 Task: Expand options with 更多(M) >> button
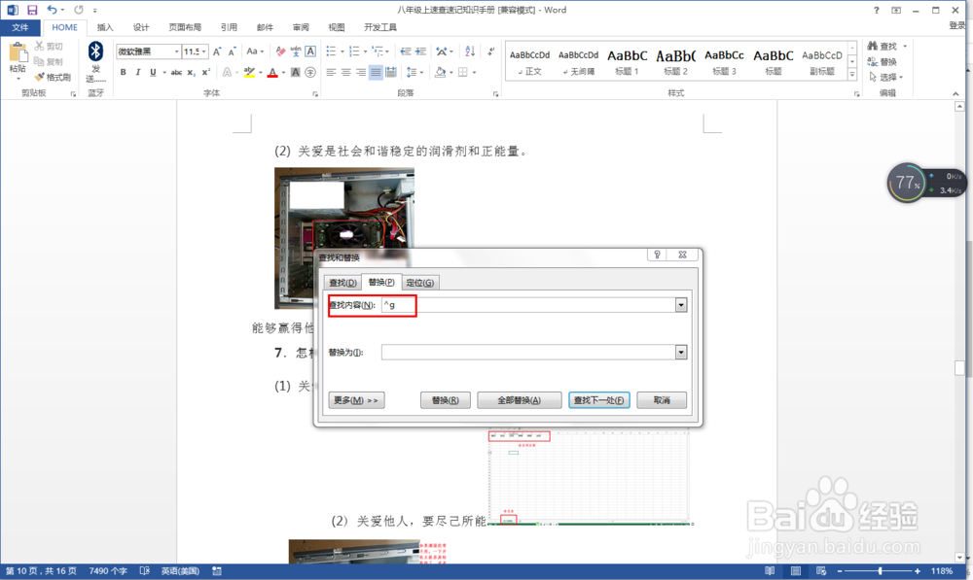[x=355, y=399]
